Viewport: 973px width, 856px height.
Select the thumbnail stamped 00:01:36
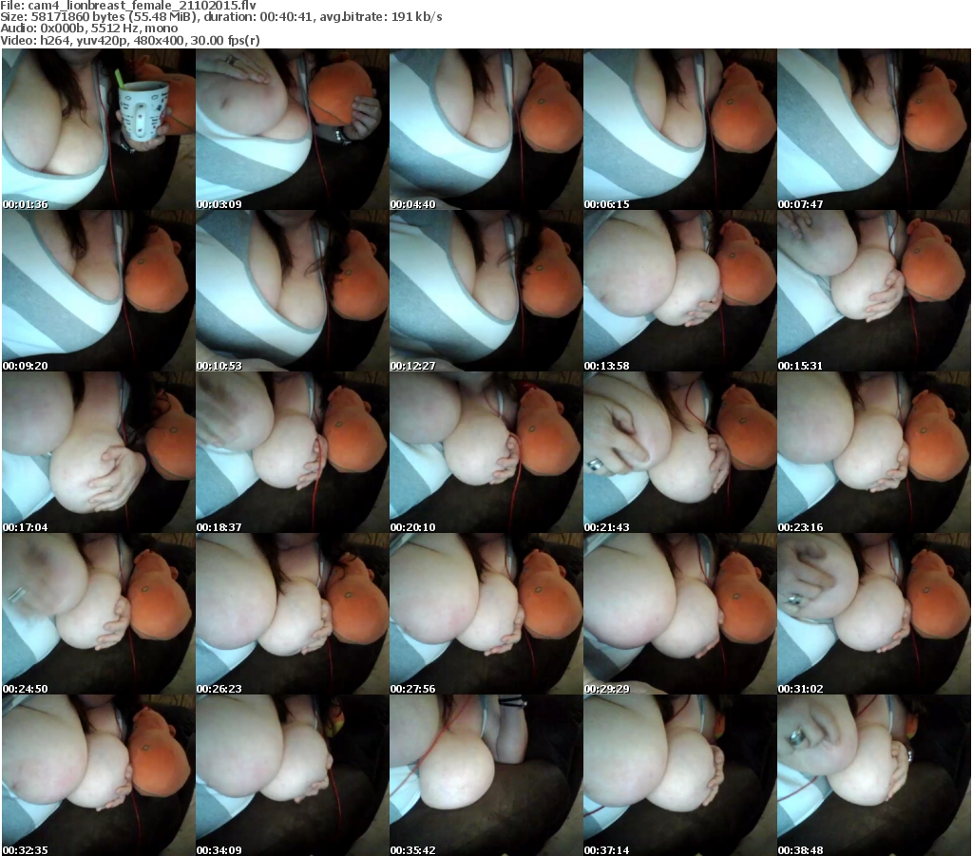point(99,129)
